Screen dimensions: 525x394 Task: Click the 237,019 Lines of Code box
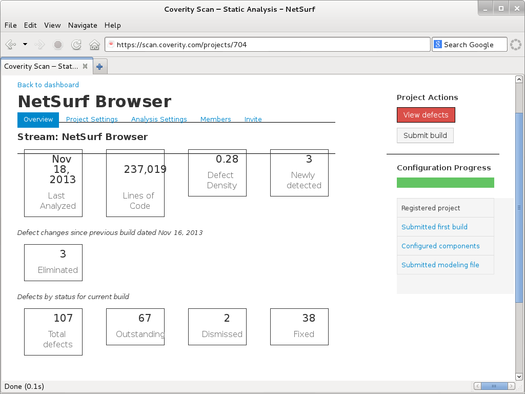pyautogui.click(x=135, y=183)
